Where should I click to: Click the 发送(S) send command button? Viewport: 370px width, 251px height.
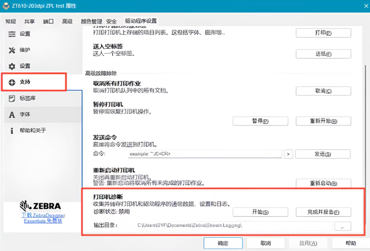point(323,154)
